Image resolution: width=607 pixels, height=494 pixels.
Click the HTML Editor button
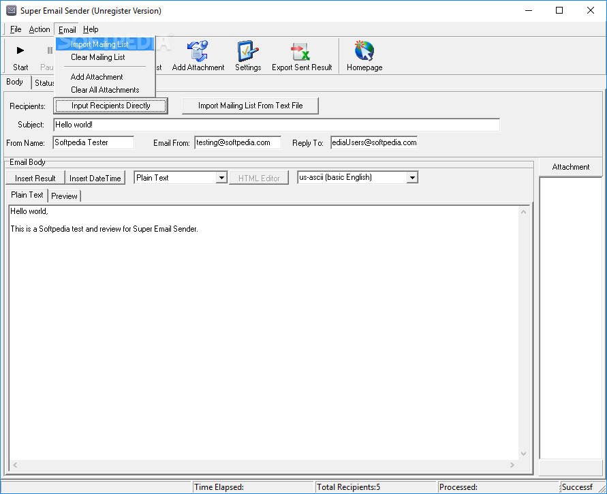tap(259, 178)
